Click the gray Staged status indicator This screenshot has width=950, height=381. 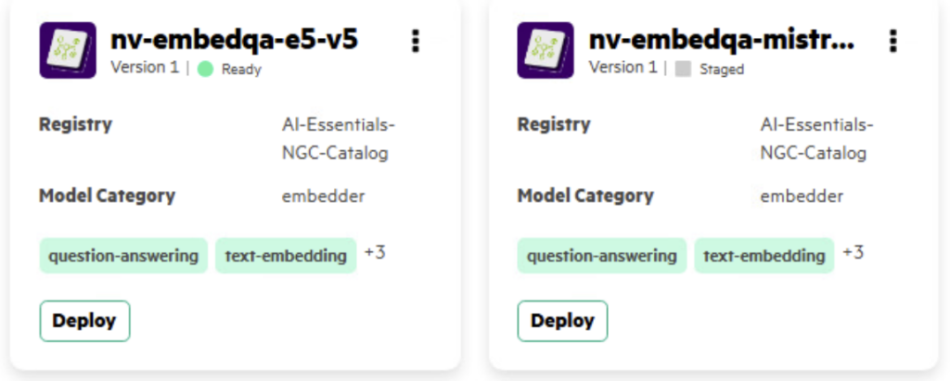click(x=684, y=69)
